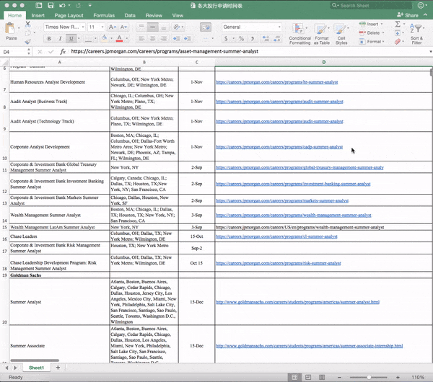Viewport: 433px width, 382px height.
Task: Toggle Align Left
Action: [141, 39]
